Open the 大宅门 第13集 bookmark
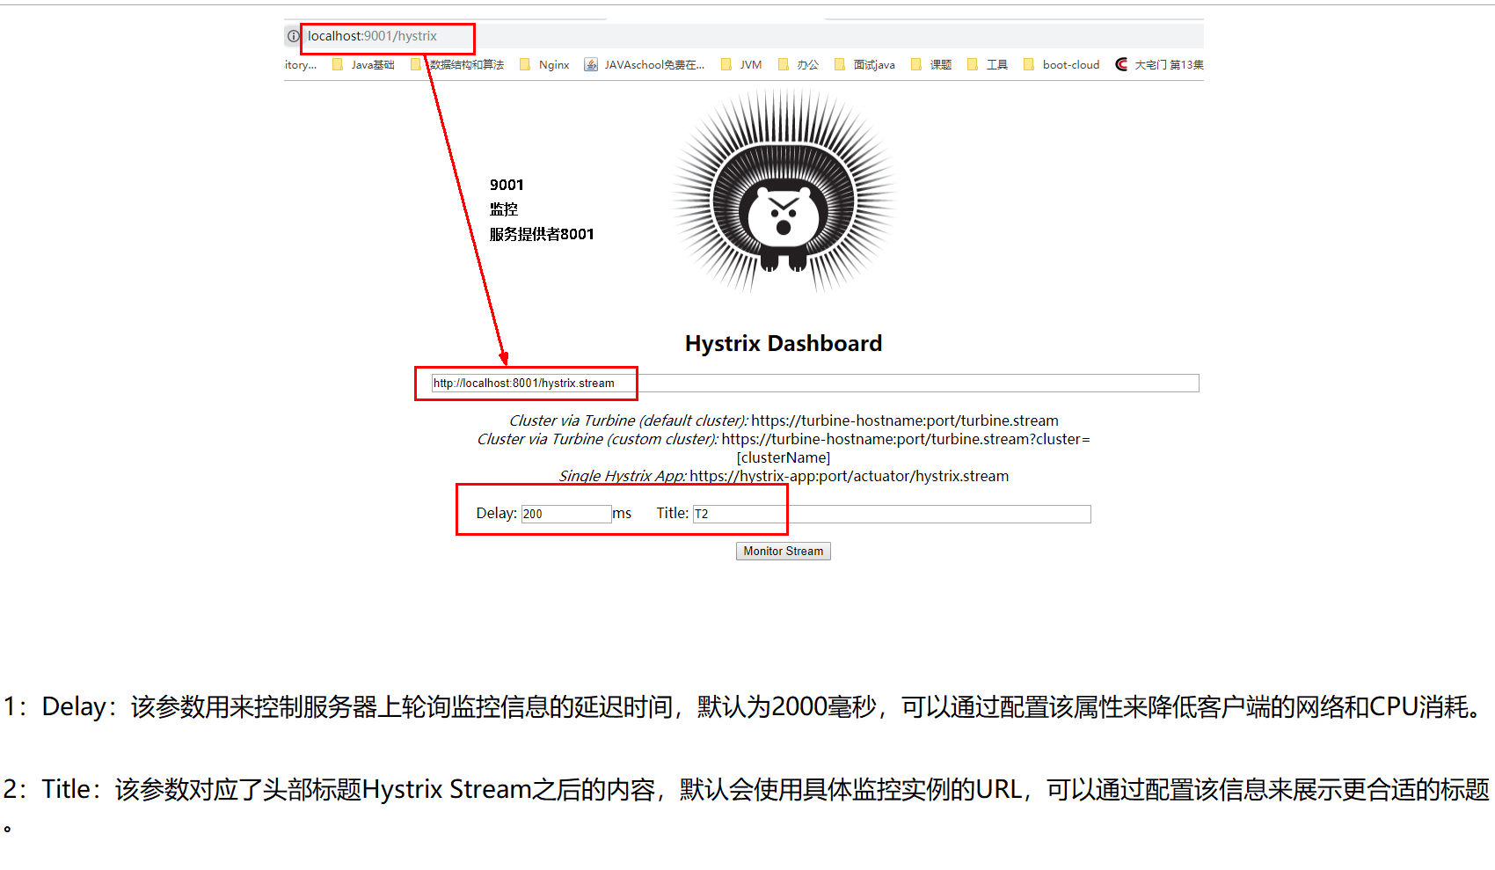 click(x=1159, y=65)
